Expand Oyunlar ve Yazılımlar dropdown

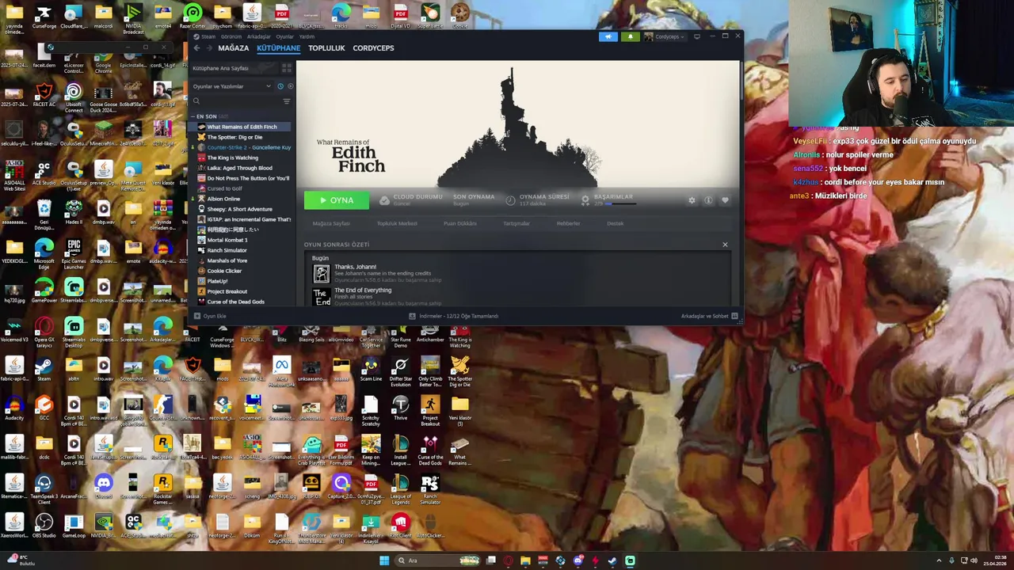(231, 86)
